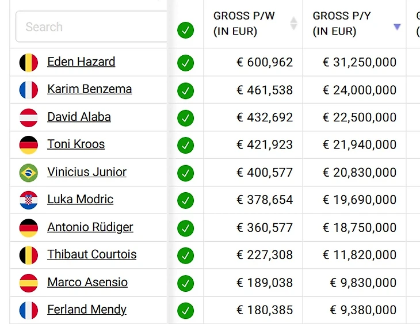Click the Brazil flag beside Vinicius Junior
This screenshot has height=324, width=420.
coord(28,173)
